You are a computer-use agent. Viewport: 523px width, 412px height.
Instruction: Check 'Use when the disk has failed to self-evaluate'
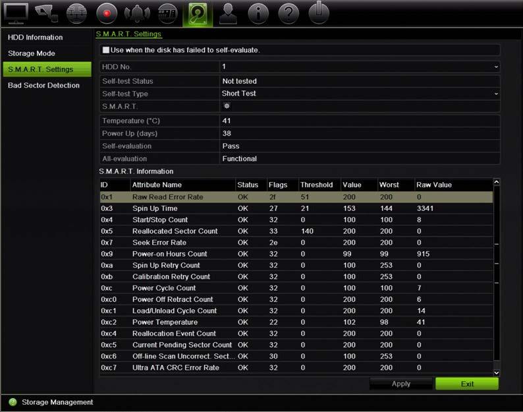pyautogui.click(x=106, y=50)
